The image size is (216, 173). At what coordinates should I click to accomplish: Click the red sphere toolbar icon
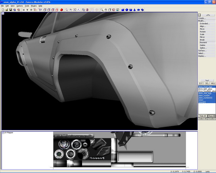(x=61, y=10)
